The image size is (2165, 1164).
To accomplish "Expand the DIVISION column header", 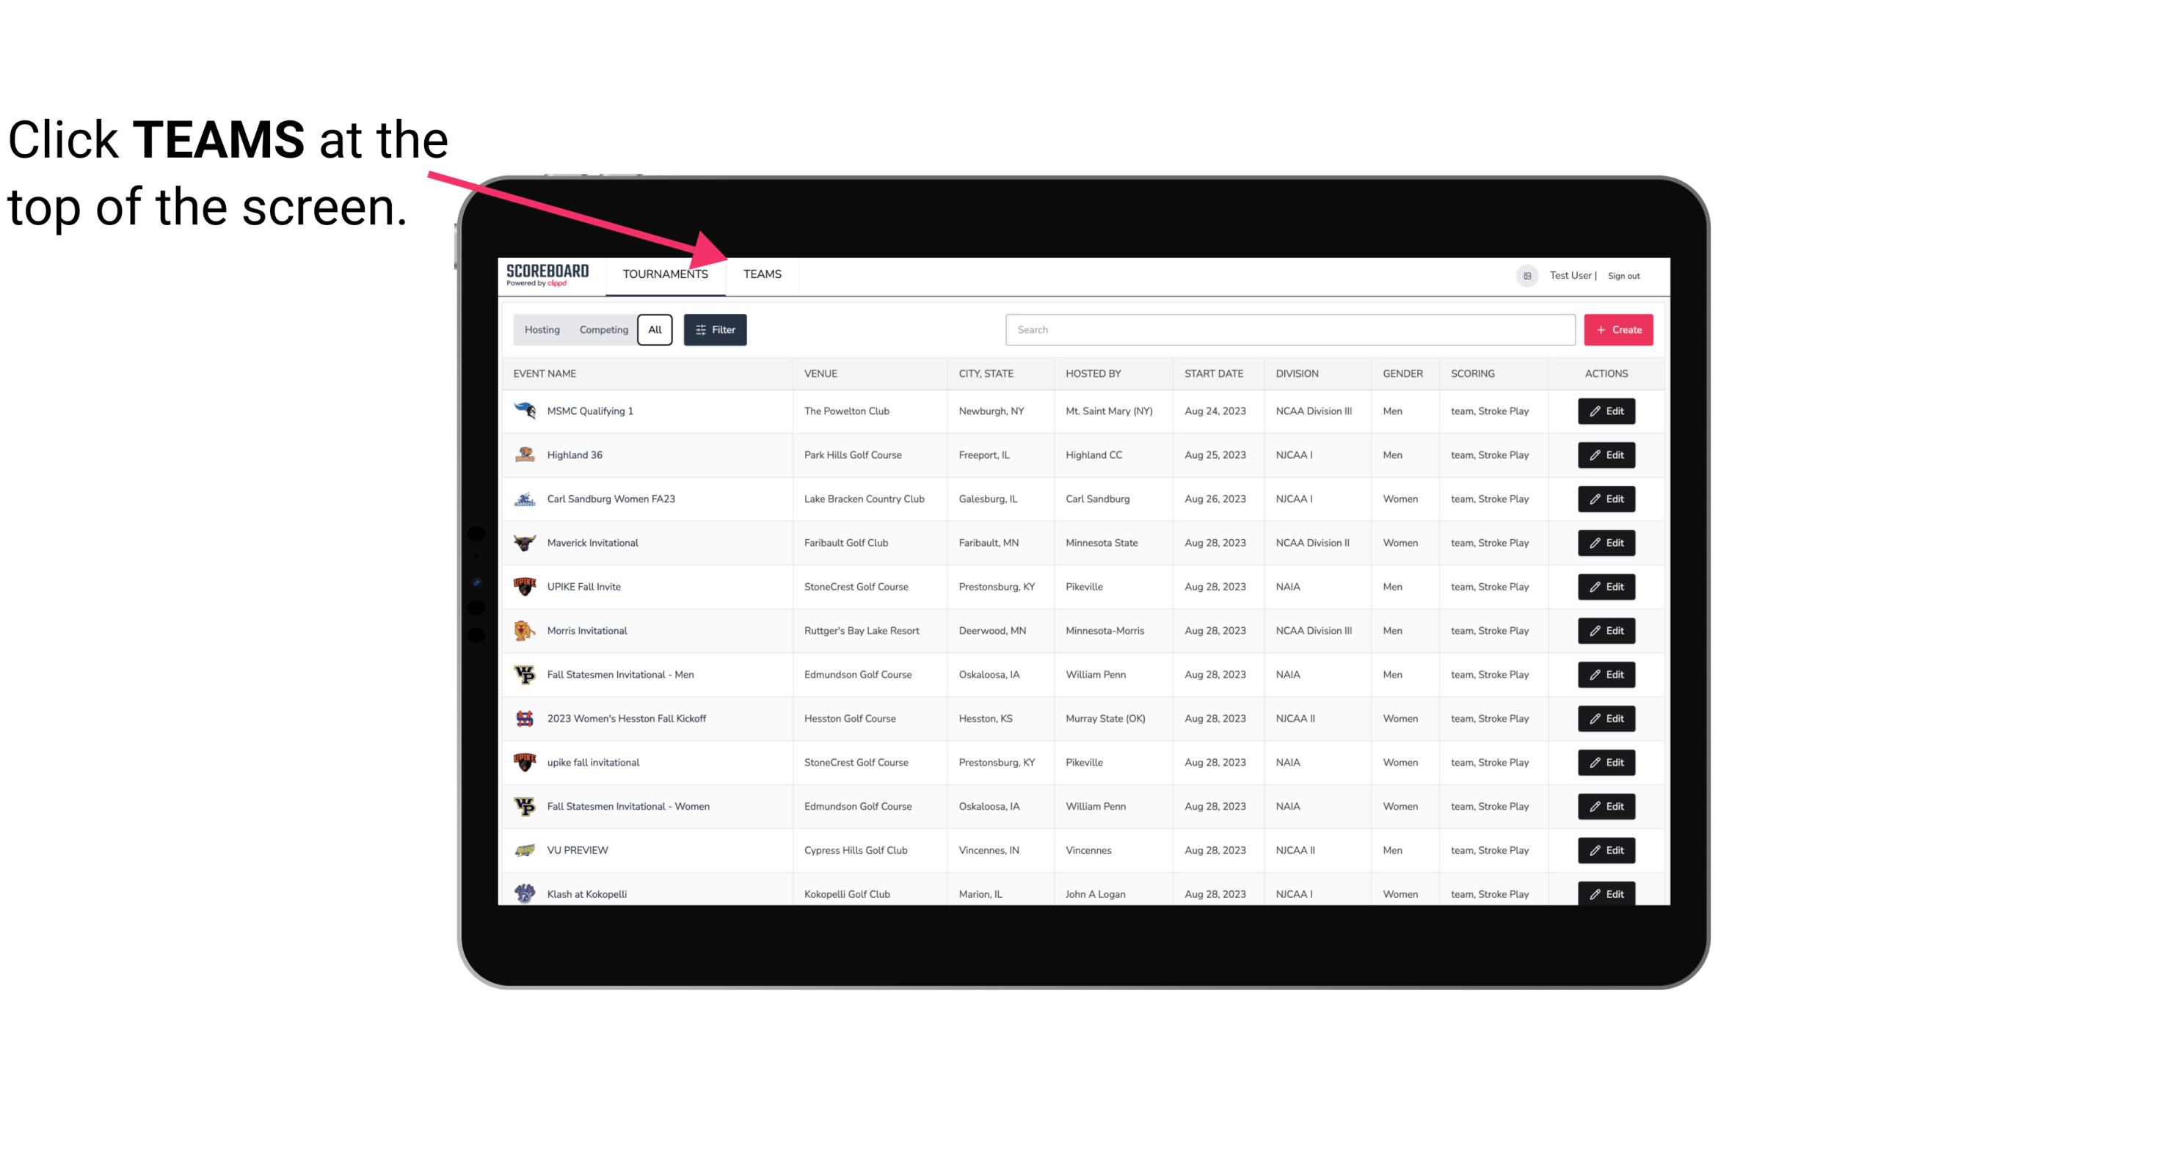I will pos(1298,373).
